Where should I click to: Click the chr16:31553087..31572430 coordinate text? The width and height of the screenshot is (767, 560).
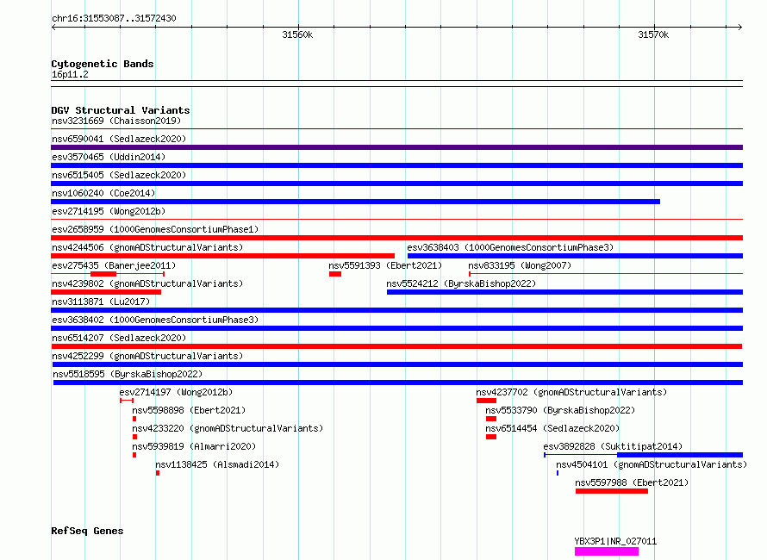point(114,18)
